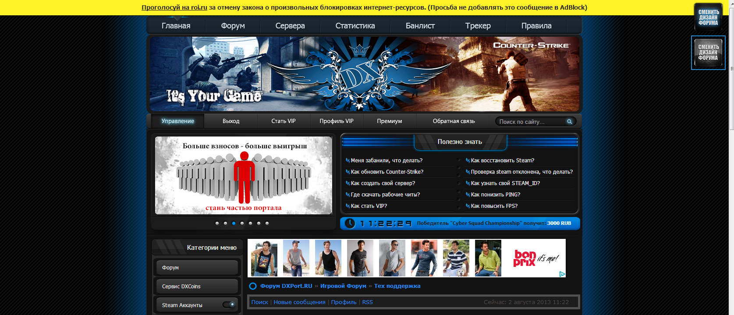Open the Главная menu item
734x315 pixels.
(176, 26)
